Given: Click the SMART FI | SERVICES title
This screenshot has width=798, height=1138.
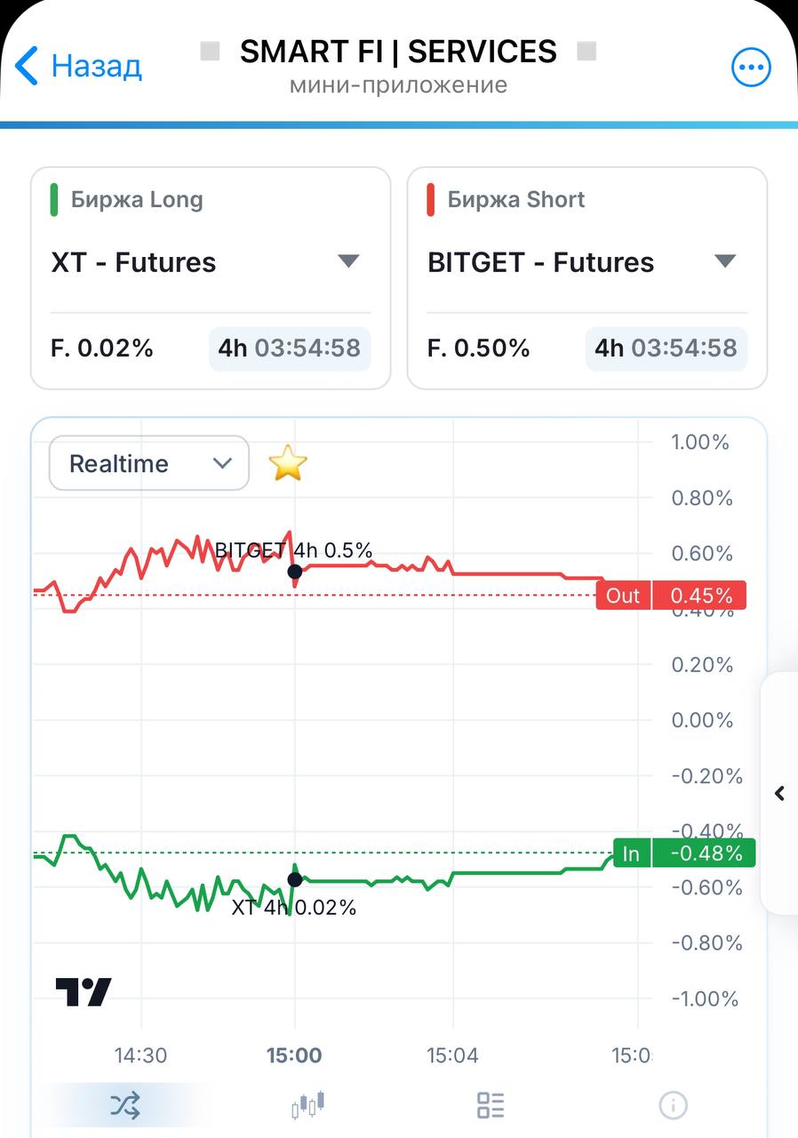Looking at the screenshot, I should click(x=398, y=52).
